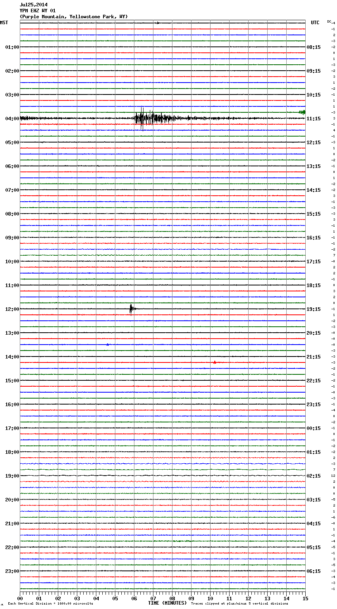Click the UTC timezone header
337x609 pixels.
(315, 23)
